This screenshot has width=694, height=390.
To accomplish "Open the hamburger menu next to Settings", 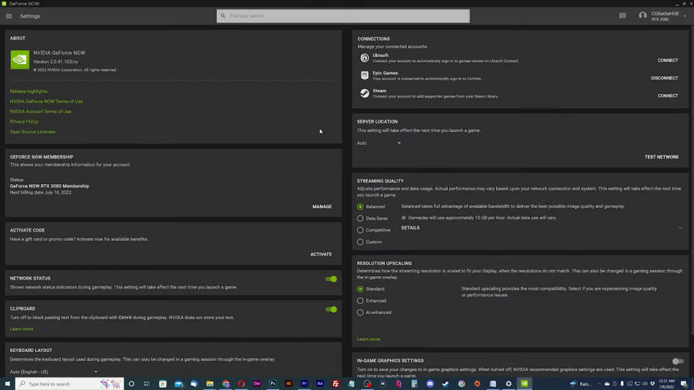I will click(x=9, y=16).
